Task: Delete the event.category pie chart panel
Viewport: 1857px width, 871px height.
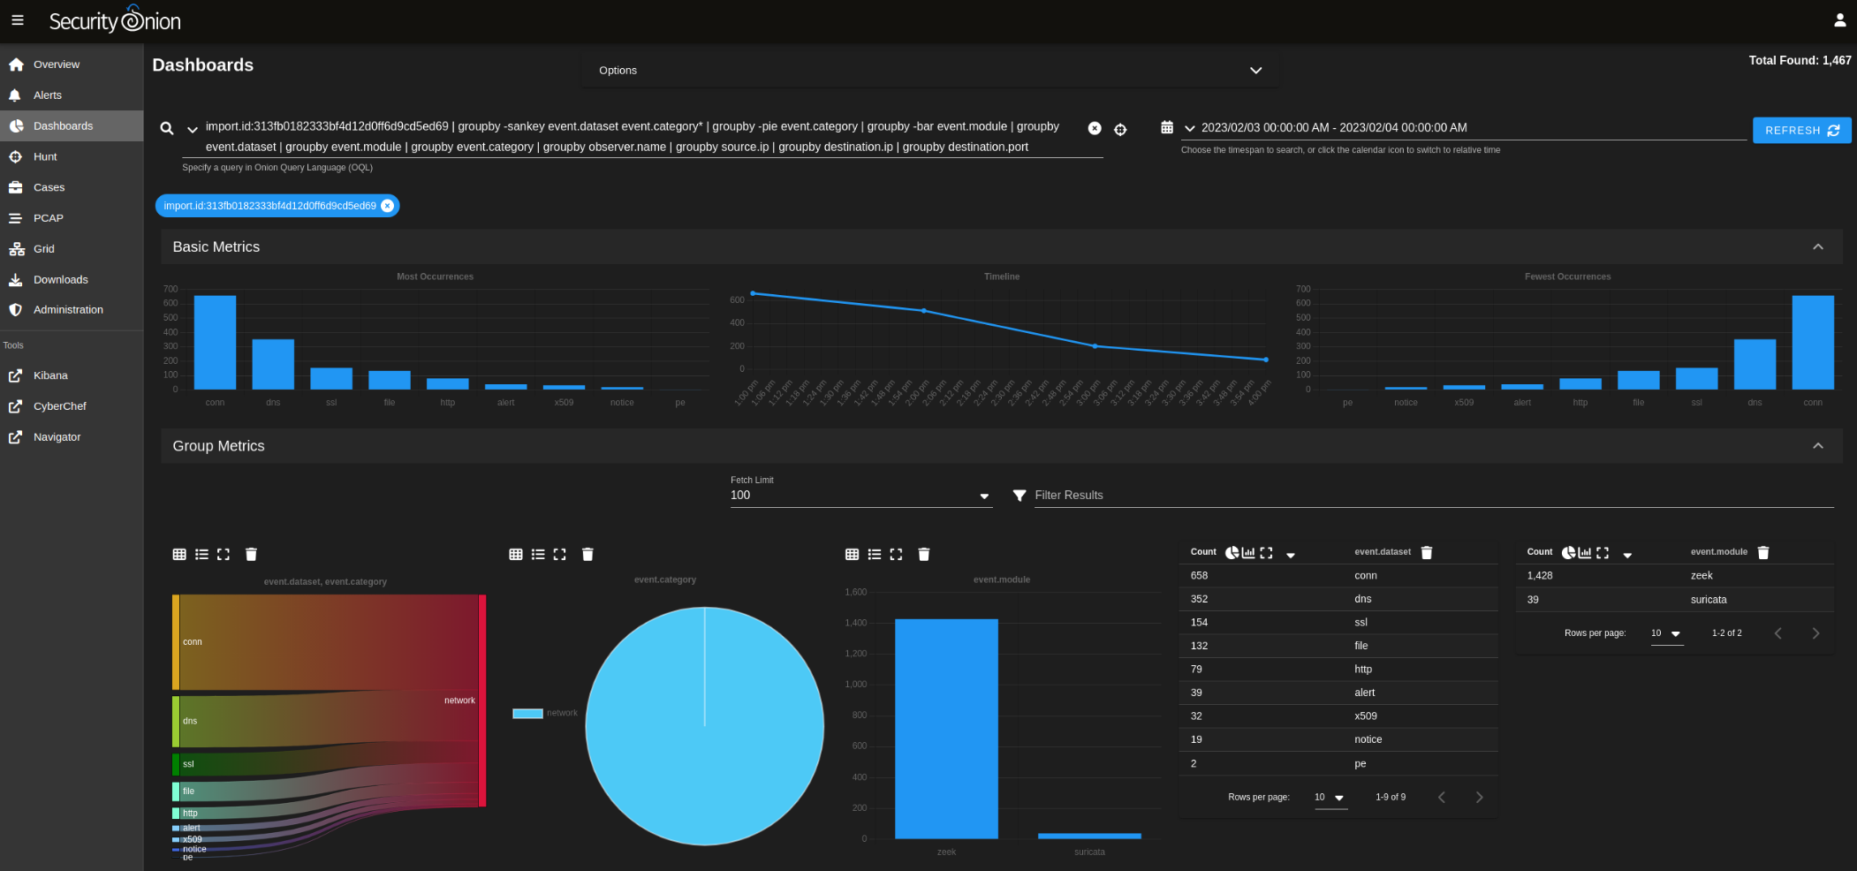Action: pos(587,555)
